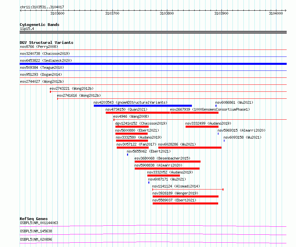Select the red nsv3332052 variant bar
Viewport: 296px width, 247px height.
(x=164, y=176)
